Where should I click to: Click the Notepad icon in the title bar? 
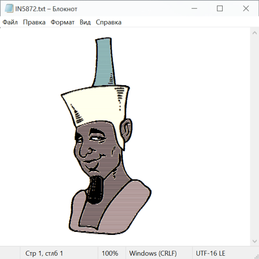click(9, 9)
